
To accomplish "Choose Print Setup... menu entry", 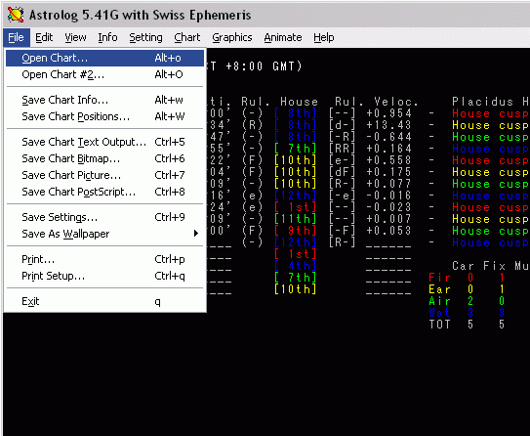I will pyautogui.click(x=104, y=276).
